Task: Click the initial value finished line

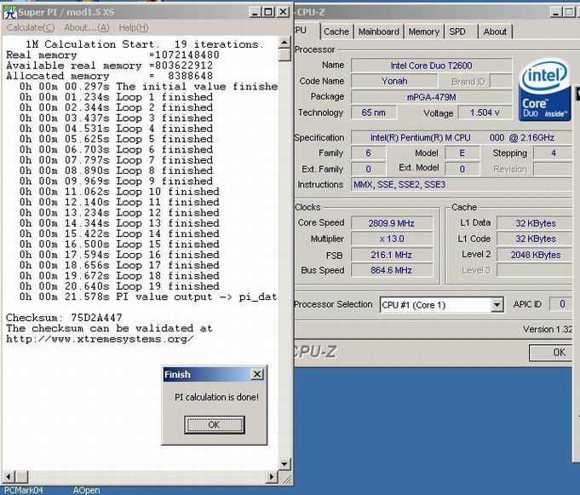Action: [x=148, y=87]
